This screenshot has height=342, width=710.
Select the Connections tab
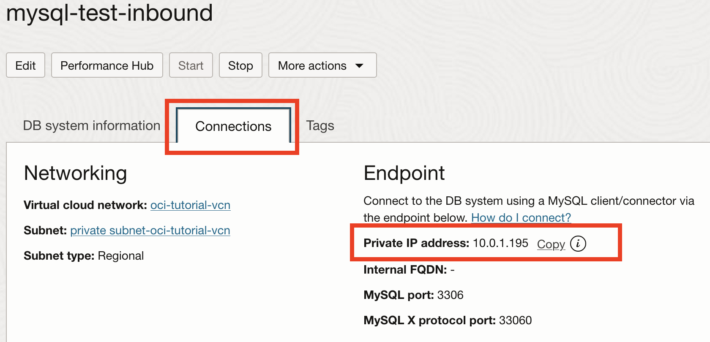233,126
